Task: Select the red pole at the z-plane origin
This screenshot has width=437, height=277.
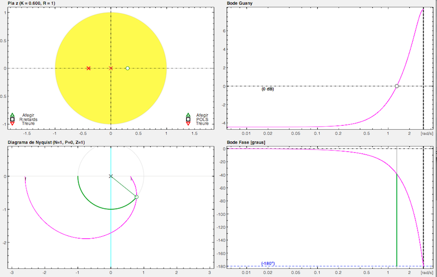Action: (x=111, y=68)
